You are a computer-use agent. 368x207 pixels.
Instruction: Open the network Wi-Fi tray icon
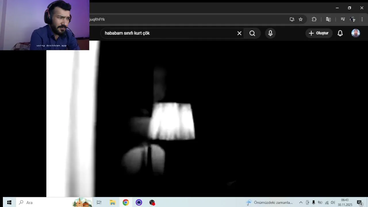[327, 202]
